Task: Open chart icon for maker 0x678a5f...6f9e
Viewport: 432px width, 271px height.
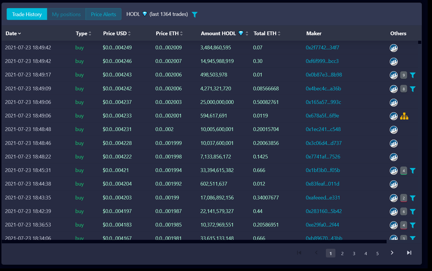Action: 394,116
